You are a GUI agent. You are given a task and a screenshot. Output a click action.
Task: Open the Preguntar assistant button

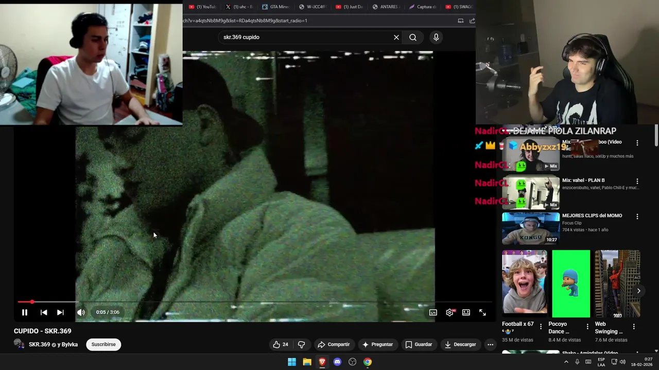pyautogui.click(x=377, y=344)
